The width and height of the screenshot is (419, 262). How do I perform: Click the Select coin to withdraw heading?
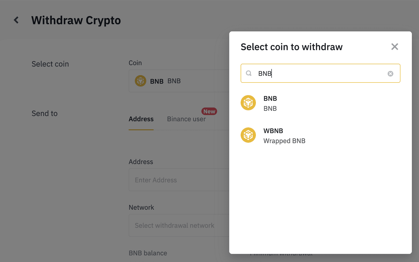[x=291, y=47]
